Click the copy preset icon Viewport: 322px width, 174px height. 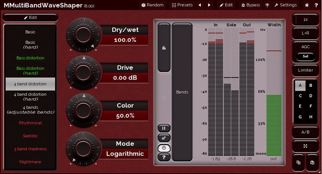tap(299, 162)
